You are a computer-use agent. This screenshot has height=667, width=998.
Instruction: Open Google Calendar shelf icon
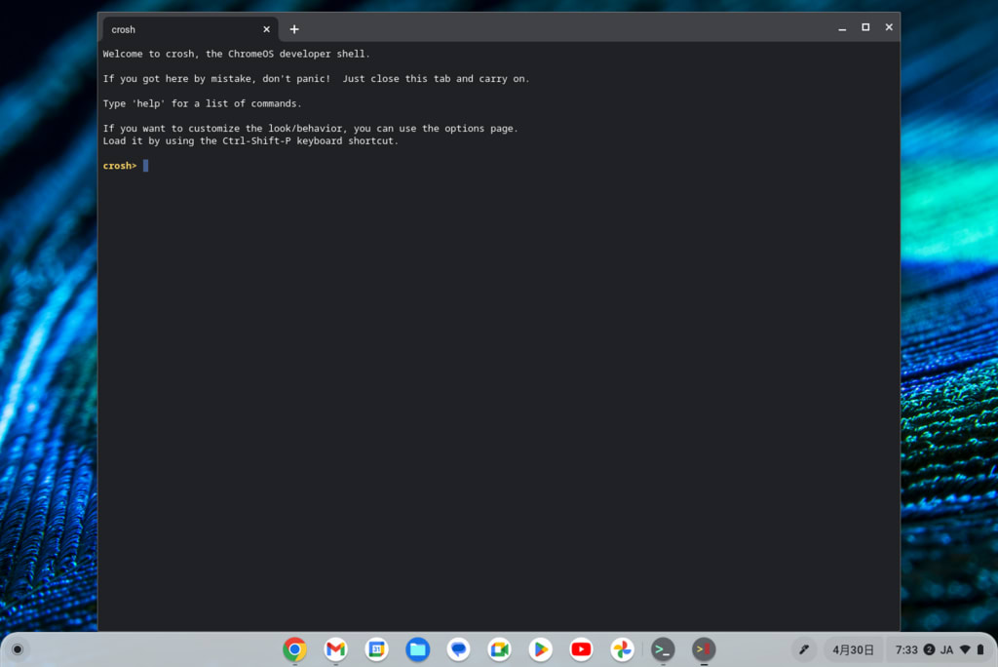point(377,649)
